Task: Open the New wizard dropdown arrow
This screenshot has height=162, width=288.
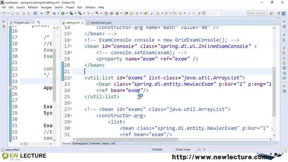Action: 8,13
